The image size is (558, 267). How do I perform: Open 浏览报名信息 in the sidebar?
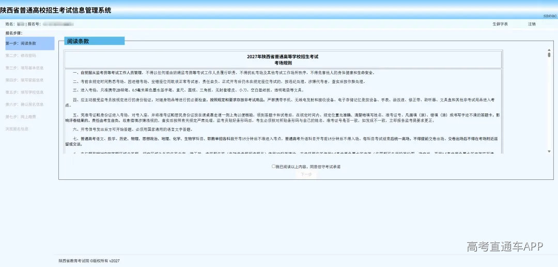click(x=17, y=129)
